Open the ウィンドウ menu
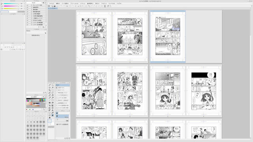 pos(111,4)
